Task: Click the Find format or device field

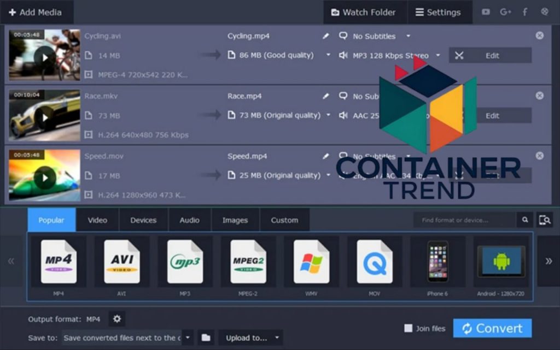Action: click(x=465, y=220)
